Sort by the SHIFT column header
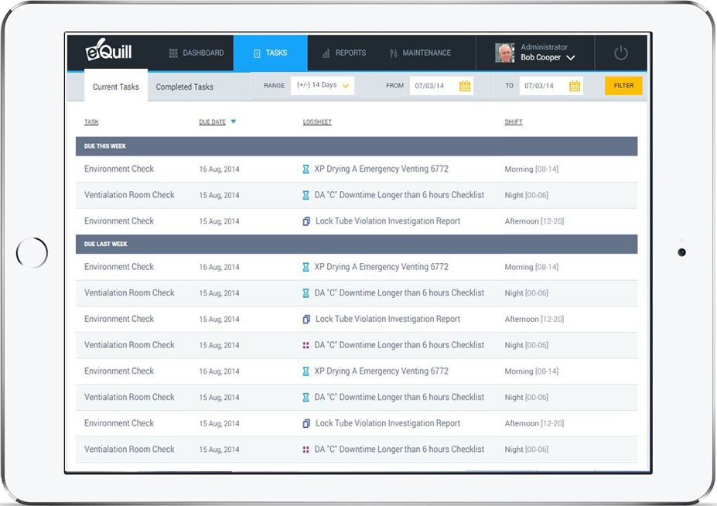 [x=513, y=121]
